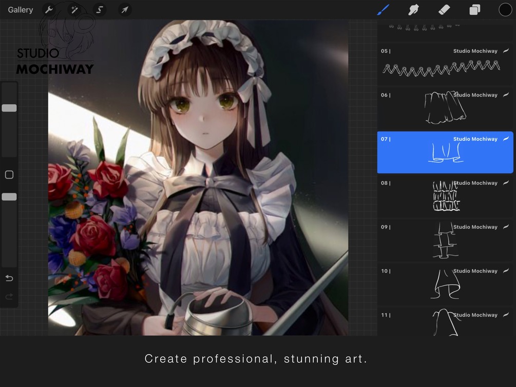
Task: Select brush 11 folded fabric
Action: coord(445,322)
